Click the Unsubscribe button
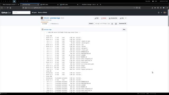169x95 pixels. (113, 18)
